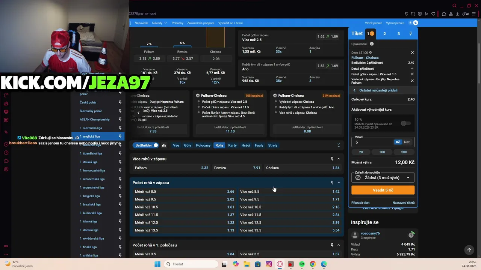The height and width of the screenshot is (270, 481).
Task: Switch to ticket tab 3
Action: pyautogui.click(x=399, y=34)
